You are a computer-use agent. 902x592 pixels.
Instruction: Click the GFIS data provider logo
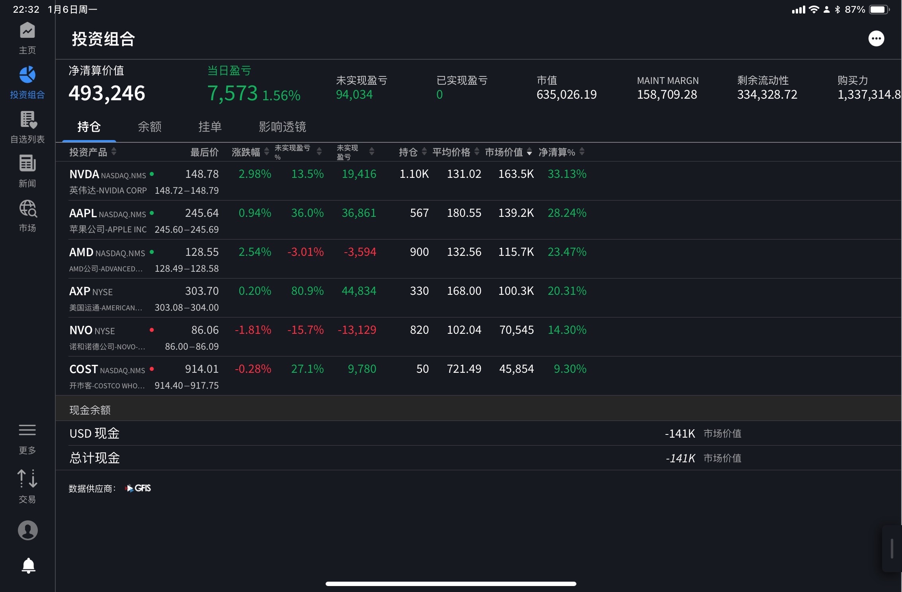[138, 488]
